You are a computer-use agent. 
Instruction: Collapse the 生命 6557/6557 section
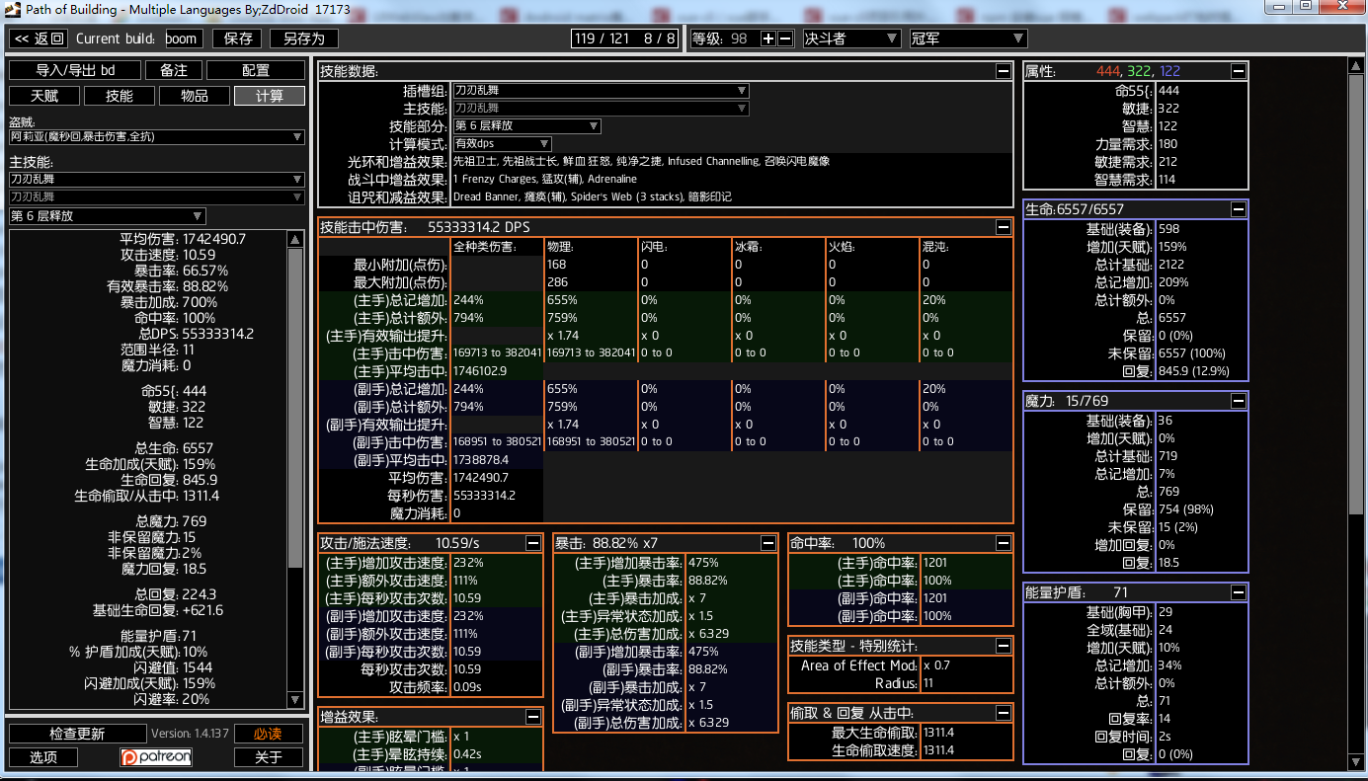pos(1239,209)
